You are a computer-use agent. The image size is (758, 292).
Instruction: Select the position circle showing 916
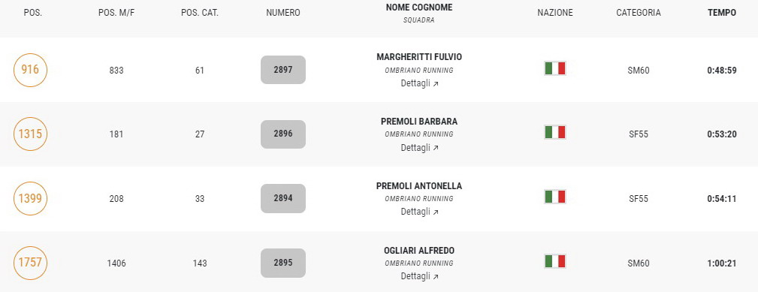tap(30, 70)
